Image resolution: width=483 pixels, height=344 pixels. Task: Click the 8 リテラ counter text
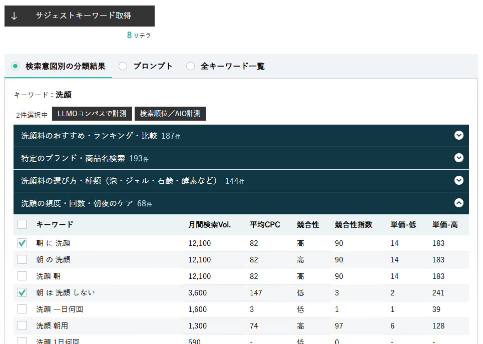click(x=139, y=35)
